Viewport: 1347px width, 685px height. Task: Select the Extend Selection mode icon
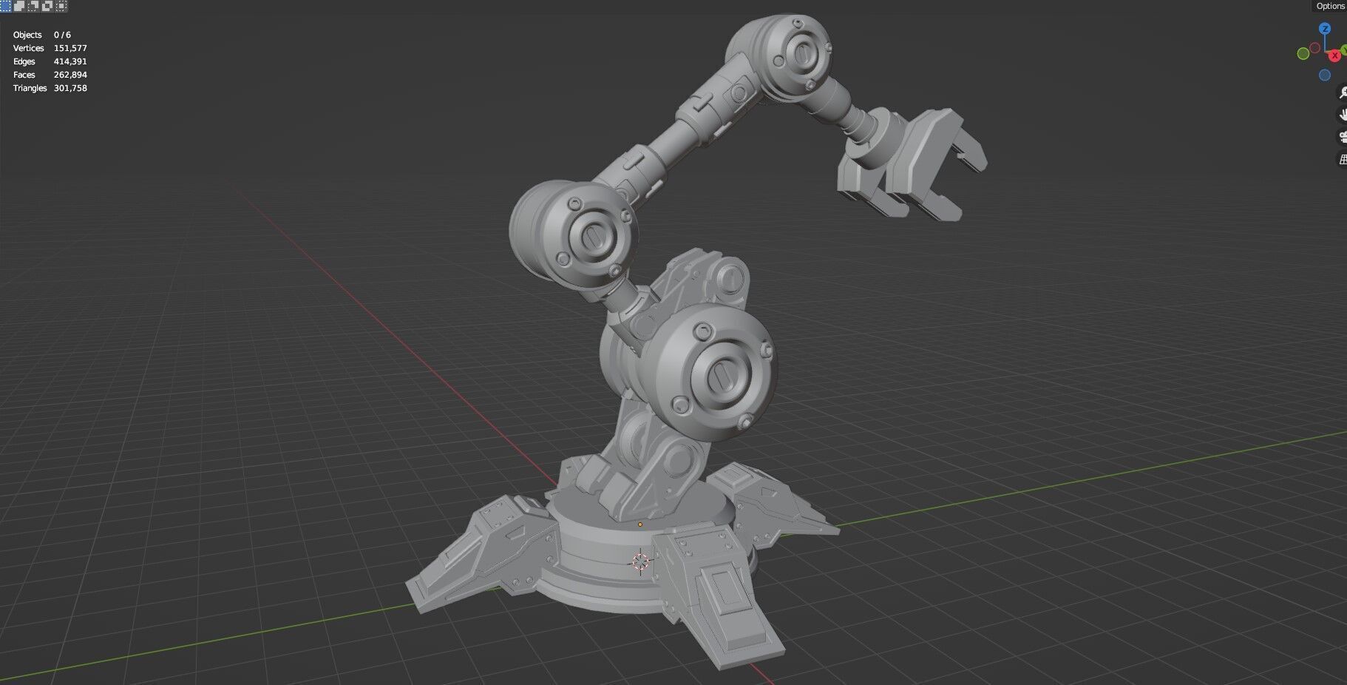point(19,5)
